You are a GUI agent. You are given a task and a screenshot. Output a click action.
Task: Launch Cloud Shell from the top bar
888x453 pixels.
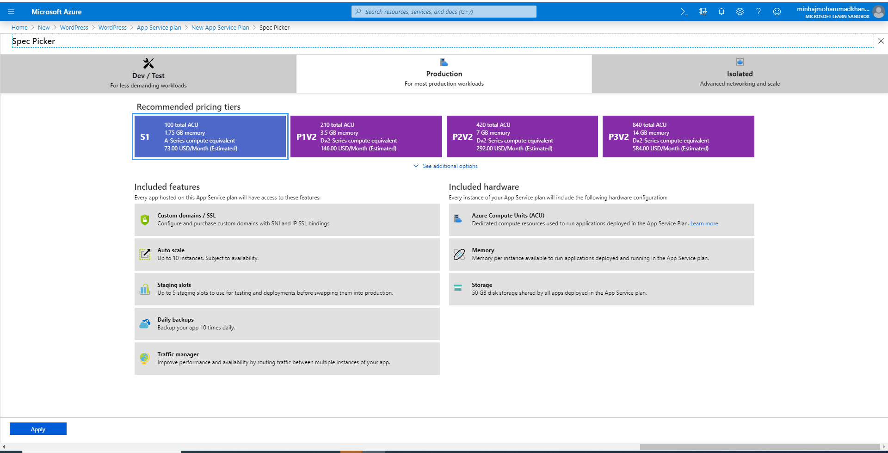click(x=684, y=12)
